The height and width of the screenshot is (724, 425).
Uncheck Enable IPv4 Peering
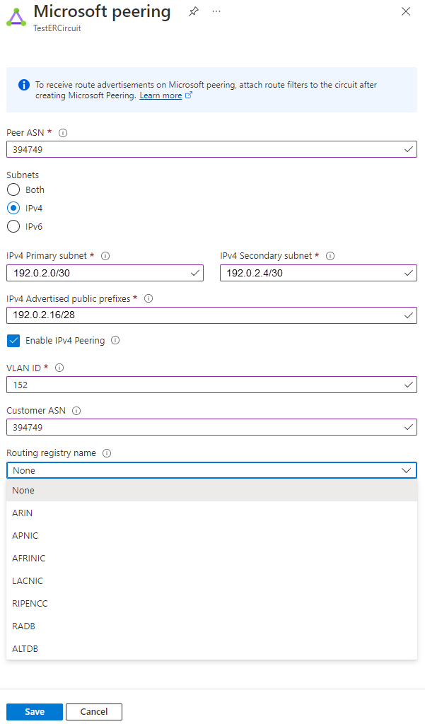coord(13,340)
